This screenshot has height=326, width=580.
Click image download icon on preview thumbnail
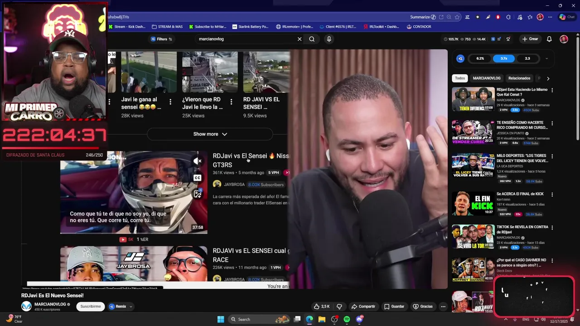[198, 194]
